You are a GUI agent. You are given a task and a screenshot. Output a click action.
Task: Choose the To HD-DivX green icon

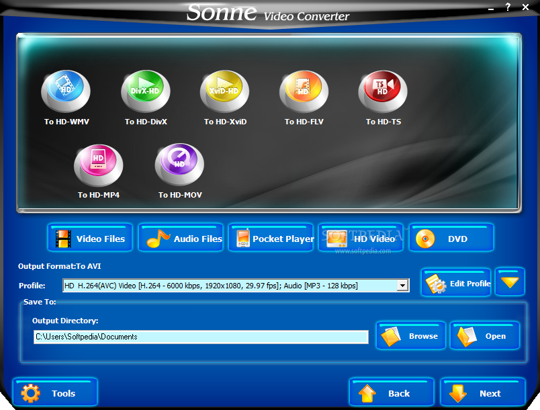[x=145, y=91]
